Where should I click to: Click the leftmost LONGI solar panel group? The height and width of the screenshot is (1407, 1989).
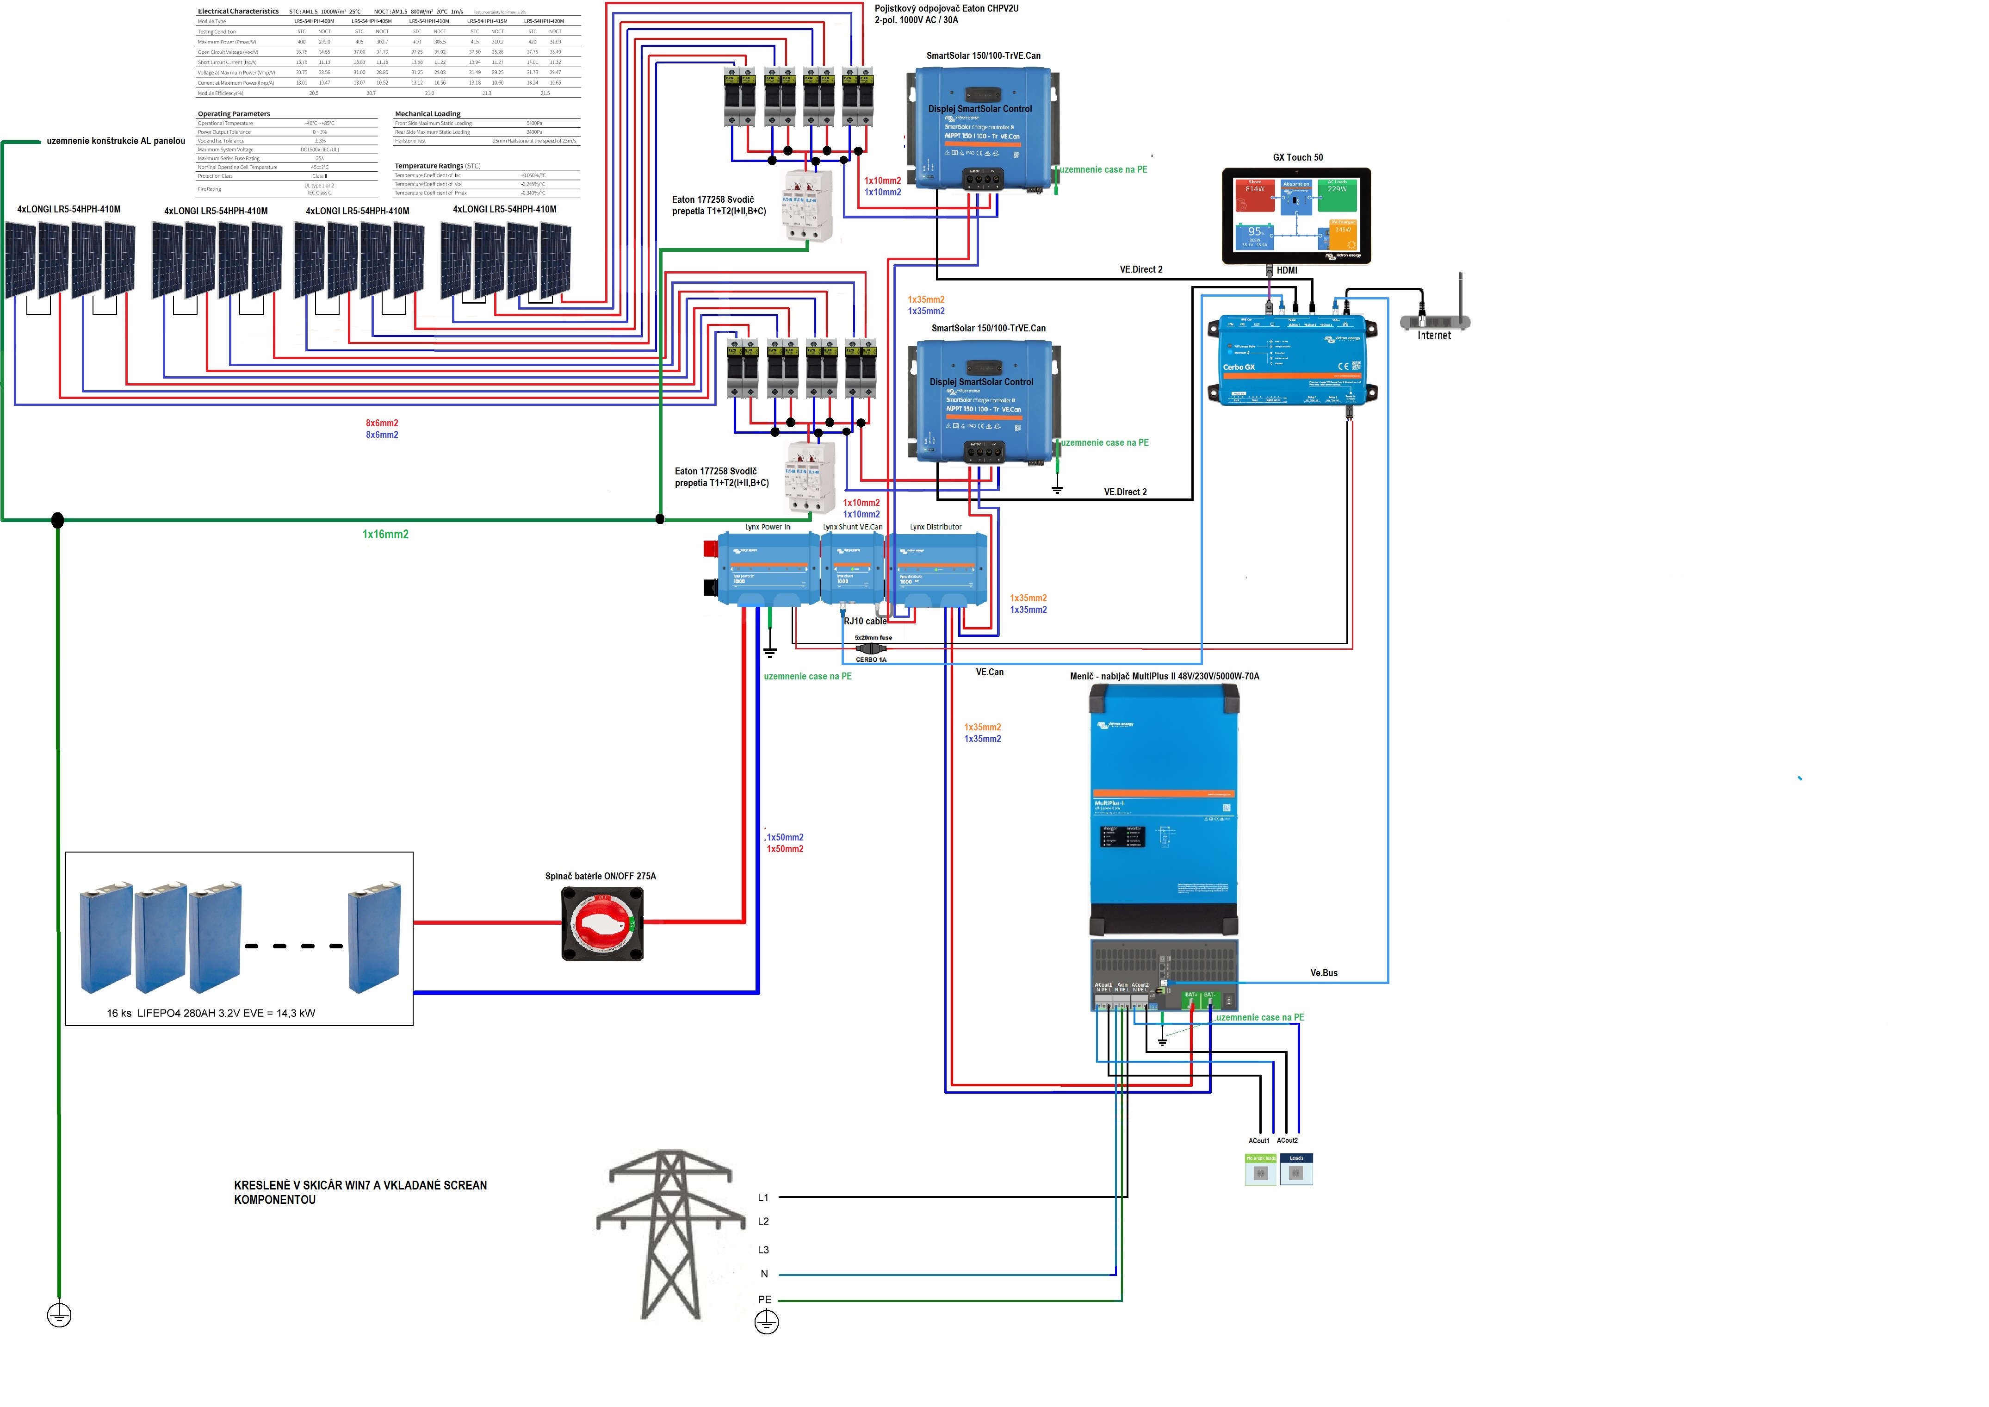[70, 260]
